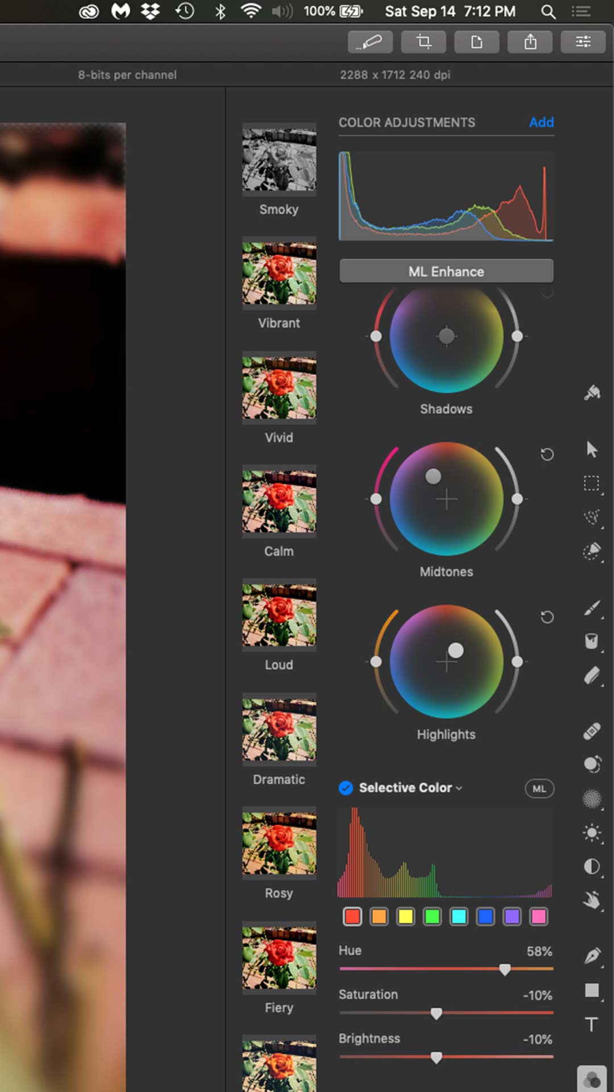Open Spotlight search in menu bar
Viewport: 614px width, 1092px height.
click(548, 11)
